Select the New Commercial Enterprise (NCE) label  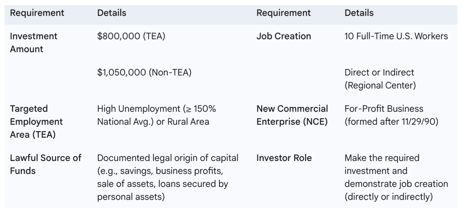292,115
